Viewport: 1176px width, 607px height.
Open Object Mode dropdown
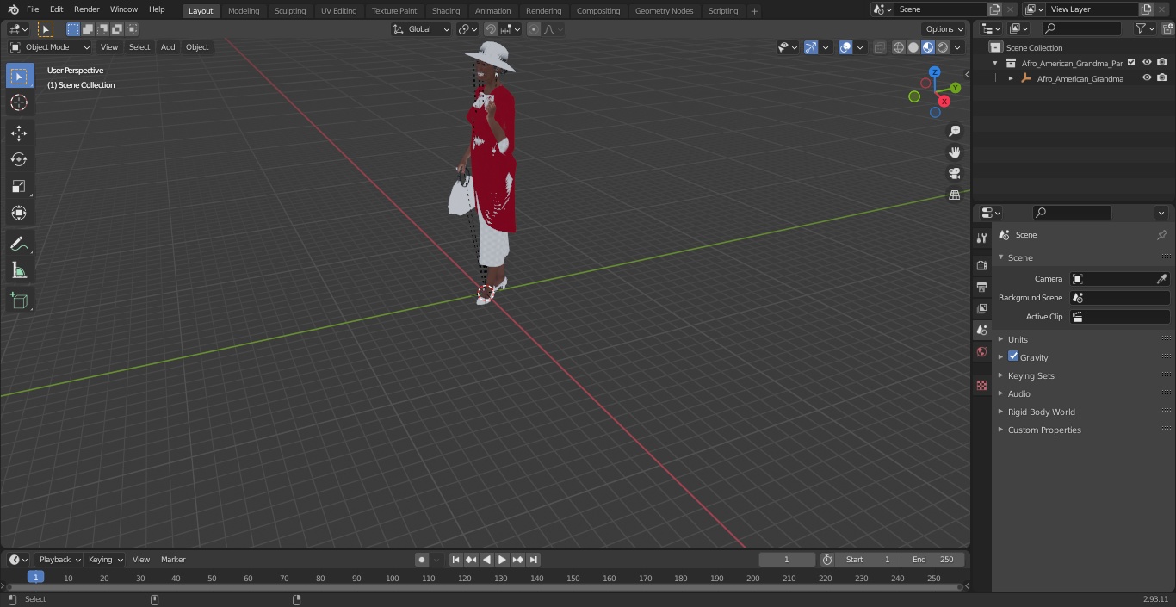click(50, 47)
